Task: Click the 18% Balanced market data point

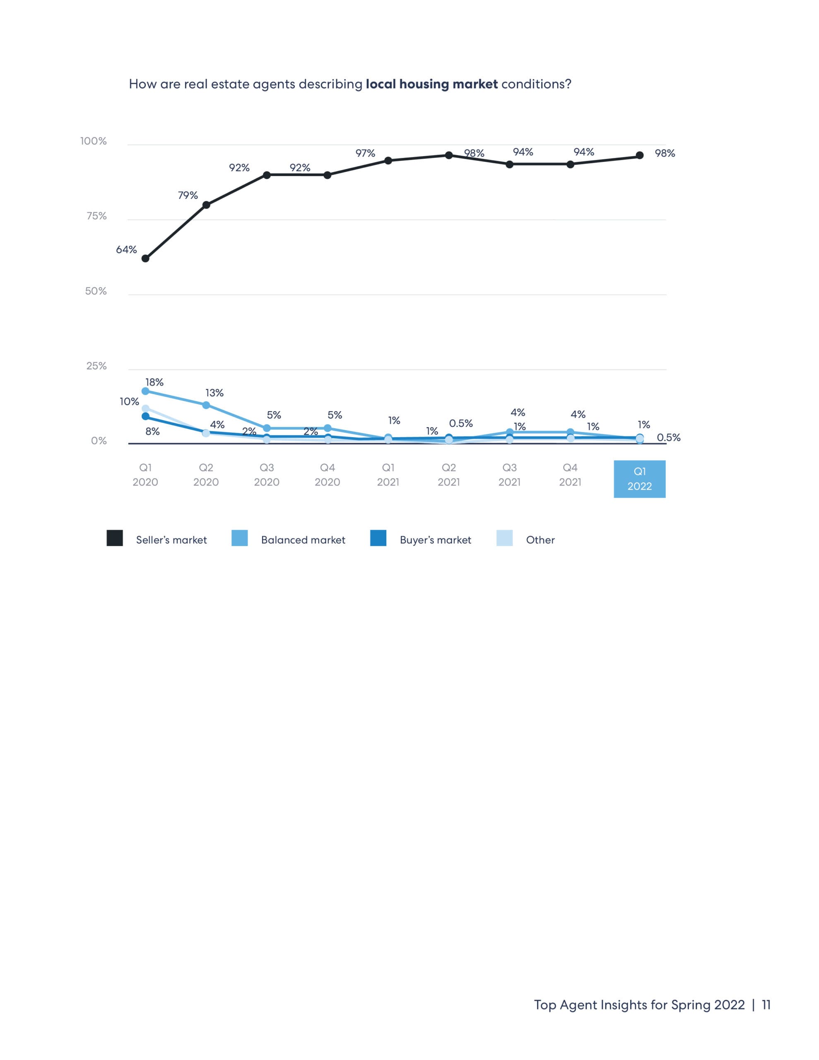Action: 145,391
